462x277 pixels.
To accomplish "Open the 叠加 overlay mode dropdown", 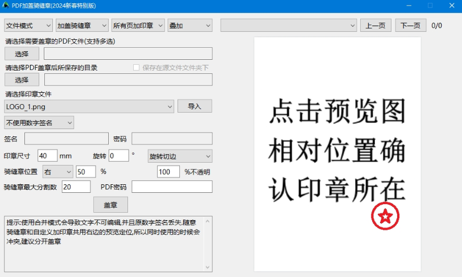I will coord(190,26).
